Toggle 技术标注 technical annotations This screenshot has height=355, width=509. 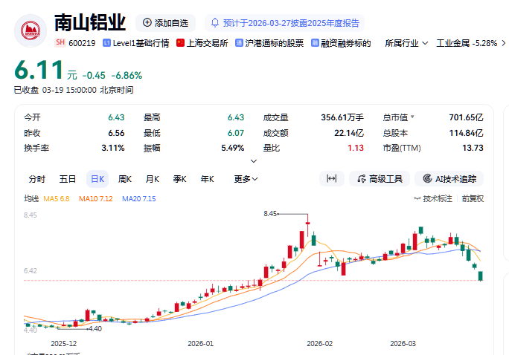(x=433, y=198)
